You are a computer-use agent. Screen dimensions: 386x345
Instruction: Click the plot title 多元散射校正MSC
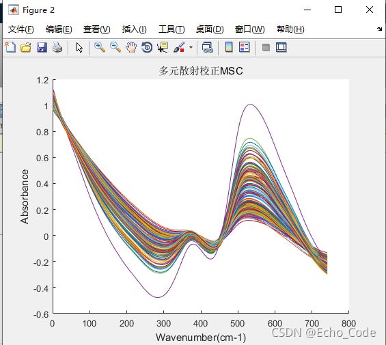[x=201, y=71]
